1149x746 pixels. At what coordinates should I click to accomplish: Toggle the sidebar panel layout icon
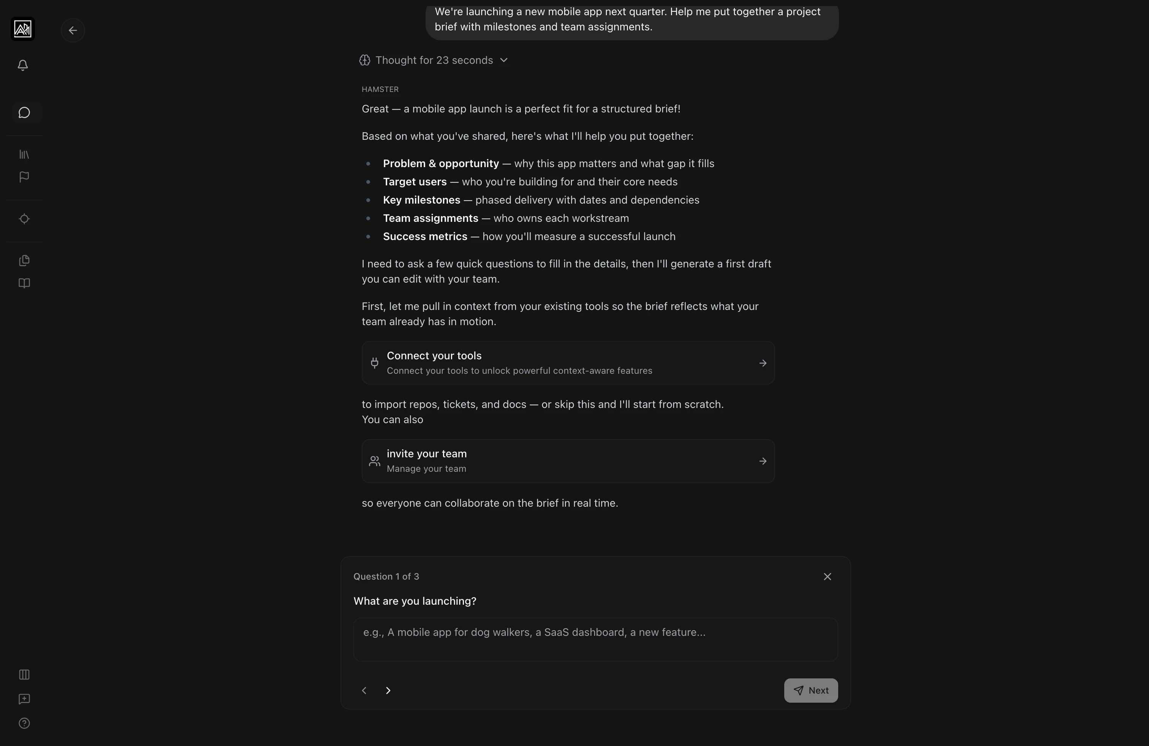tap(24, 675)
